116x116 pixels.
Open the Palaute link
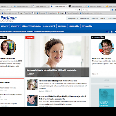pos(103,19)
